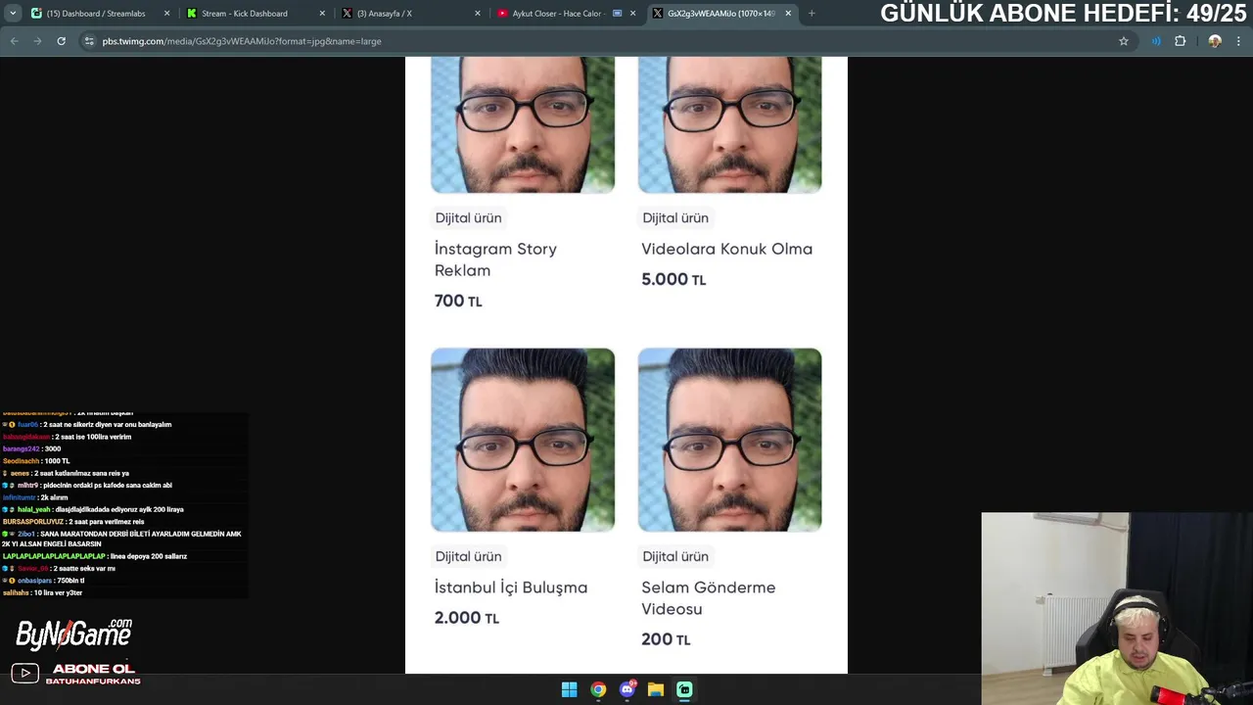Screen dimensions: 1253x705
Task: Switch to the Aykut Closer YouTube tab
Action: pyautogui.click(x=566, y=14)
